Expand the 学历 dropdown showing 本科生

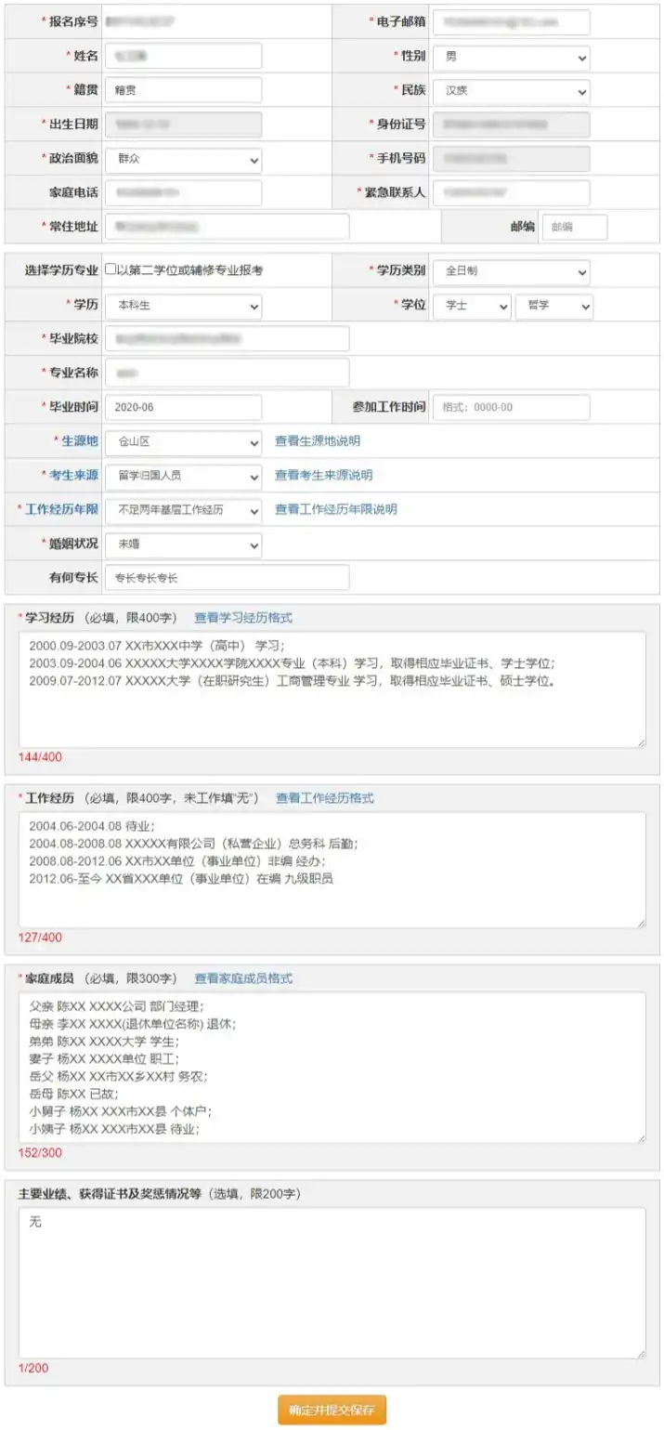[x=183, y=306]
